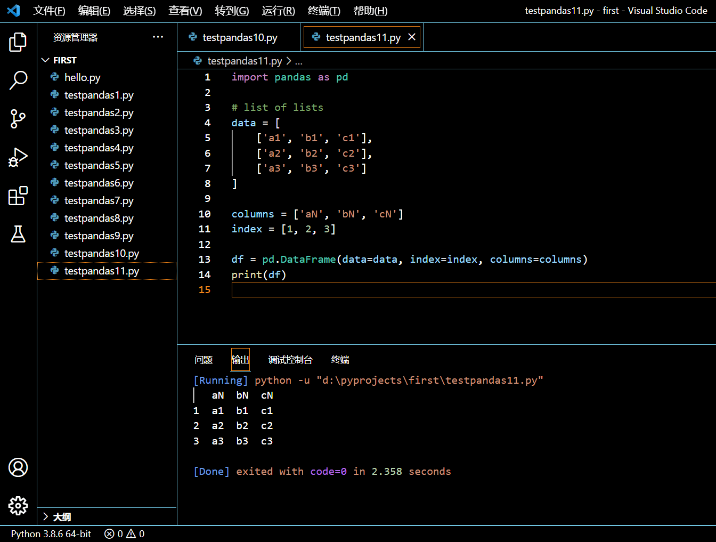Expand breadcrumb chevron after testpandas11.py
716x542 pixels.
(289, 61)
